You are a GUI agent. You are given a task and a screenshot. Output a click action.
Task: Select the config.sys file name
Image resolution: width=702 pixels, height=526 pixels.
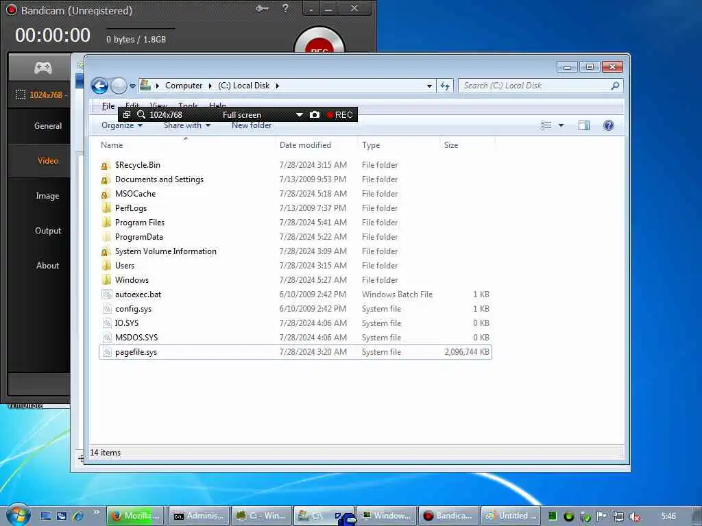tap(134, 309)
